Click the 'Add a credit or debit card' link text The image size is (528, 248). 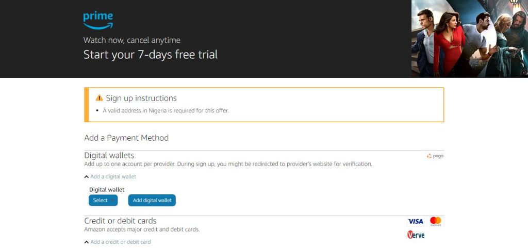pyautogui.click(x=121, y=242)
